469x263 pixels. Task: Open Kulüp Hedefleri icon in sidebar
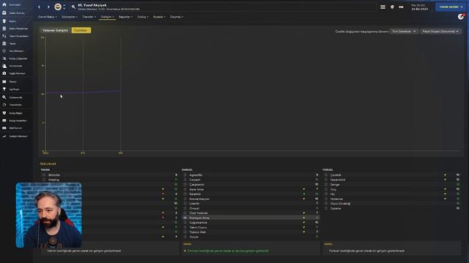pos(4,121)
